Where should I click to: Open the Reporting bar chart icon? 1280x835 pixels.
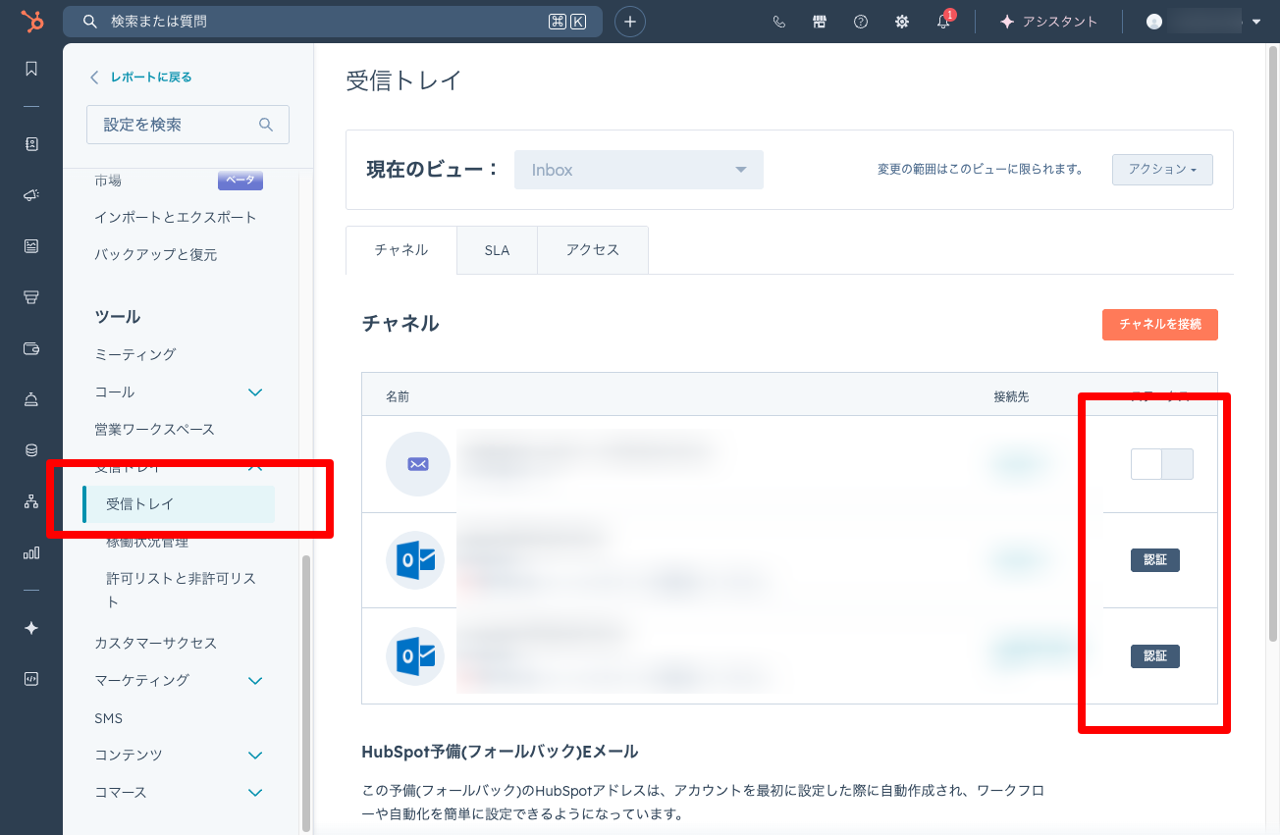pos(31,552)
